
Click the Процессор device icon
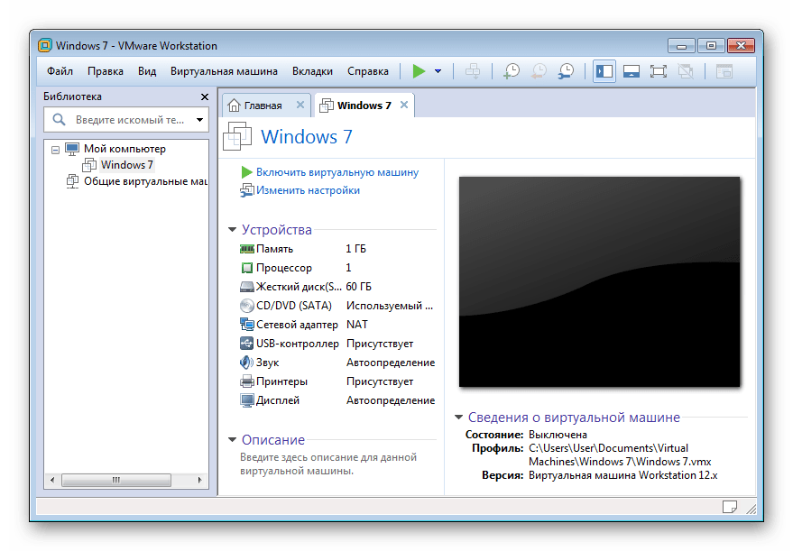(247, 268)
